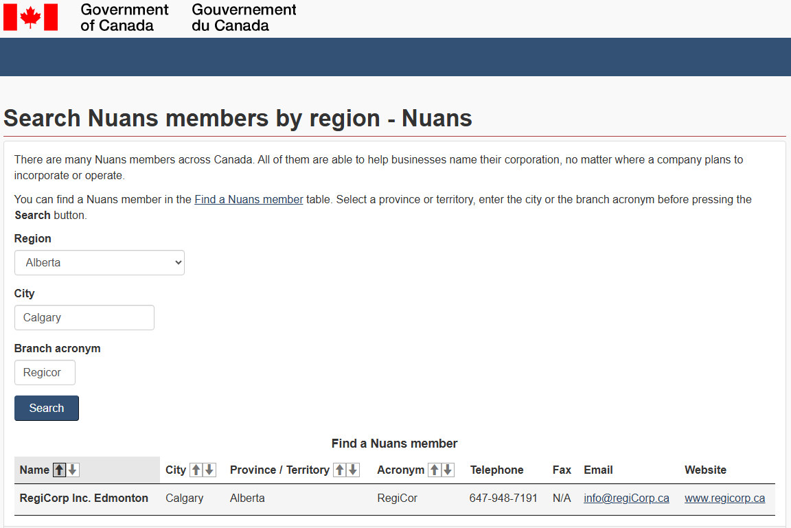This screenshot has height=528, width=791.
Task: Sort Province / Territory descending arrow
Action: coord(353,470)
